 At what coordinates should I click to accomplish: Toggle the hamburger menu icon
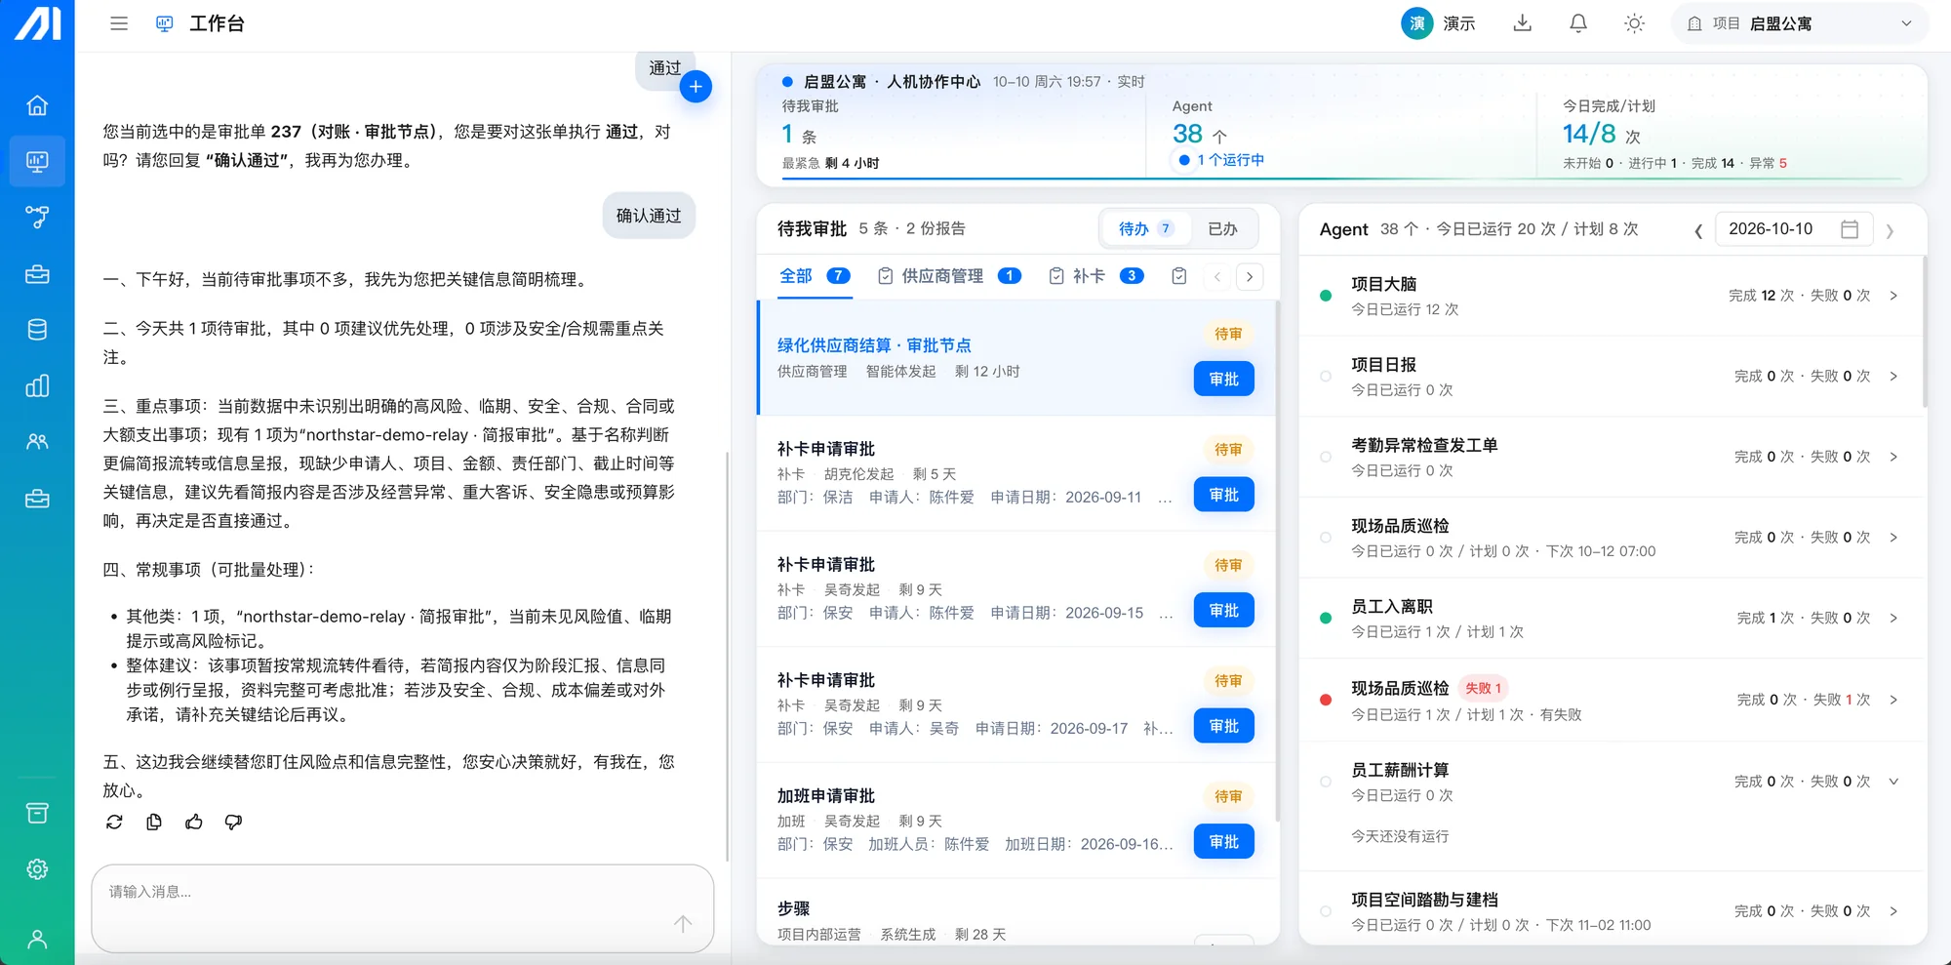[119, 23]
